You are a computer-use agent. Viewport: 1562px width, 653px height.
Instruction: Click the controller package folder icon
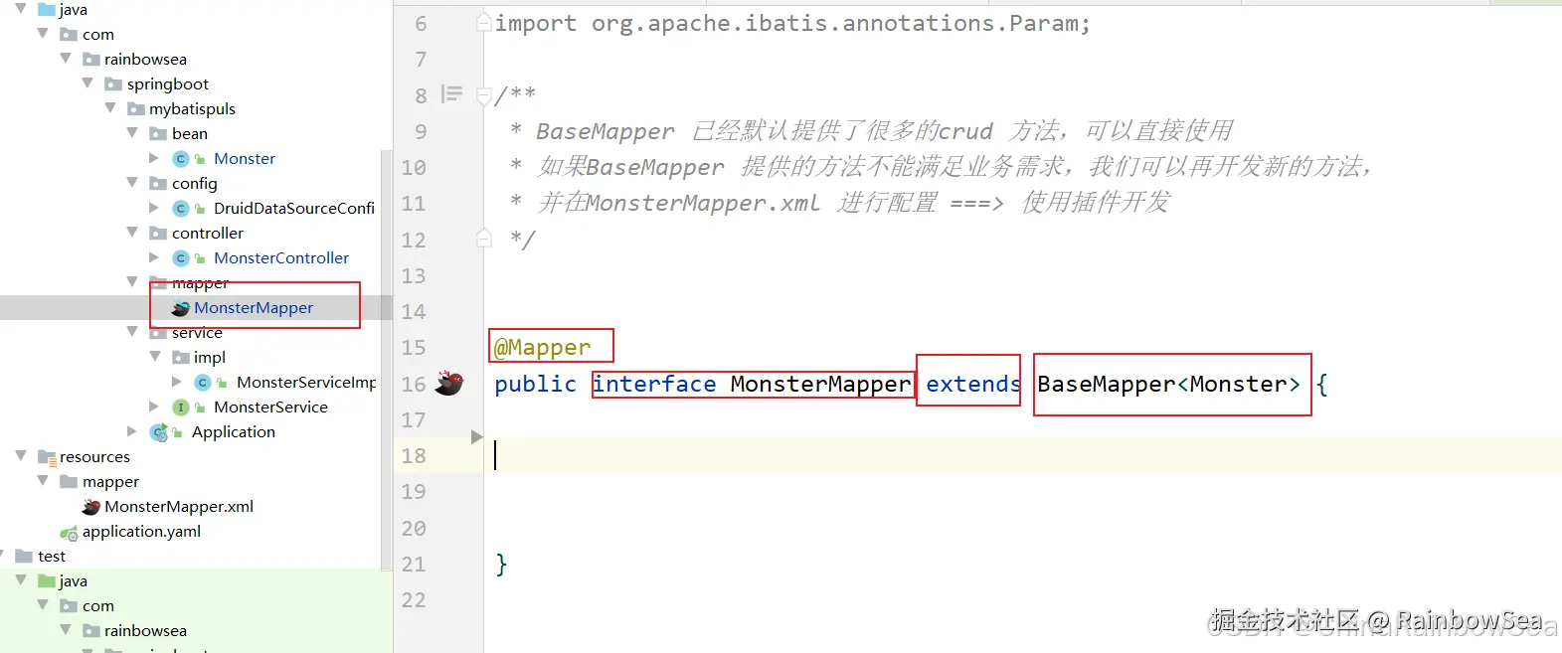(x=158, y=233)
